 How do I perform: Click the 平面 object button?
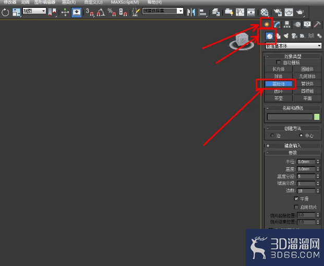click(307, 98)
